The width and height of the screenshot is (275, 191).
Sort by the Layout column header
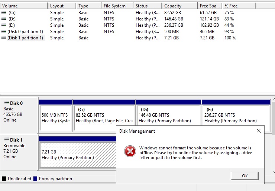62,6
